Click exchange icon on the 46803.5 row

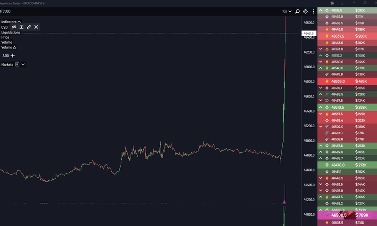pos(327,223)
